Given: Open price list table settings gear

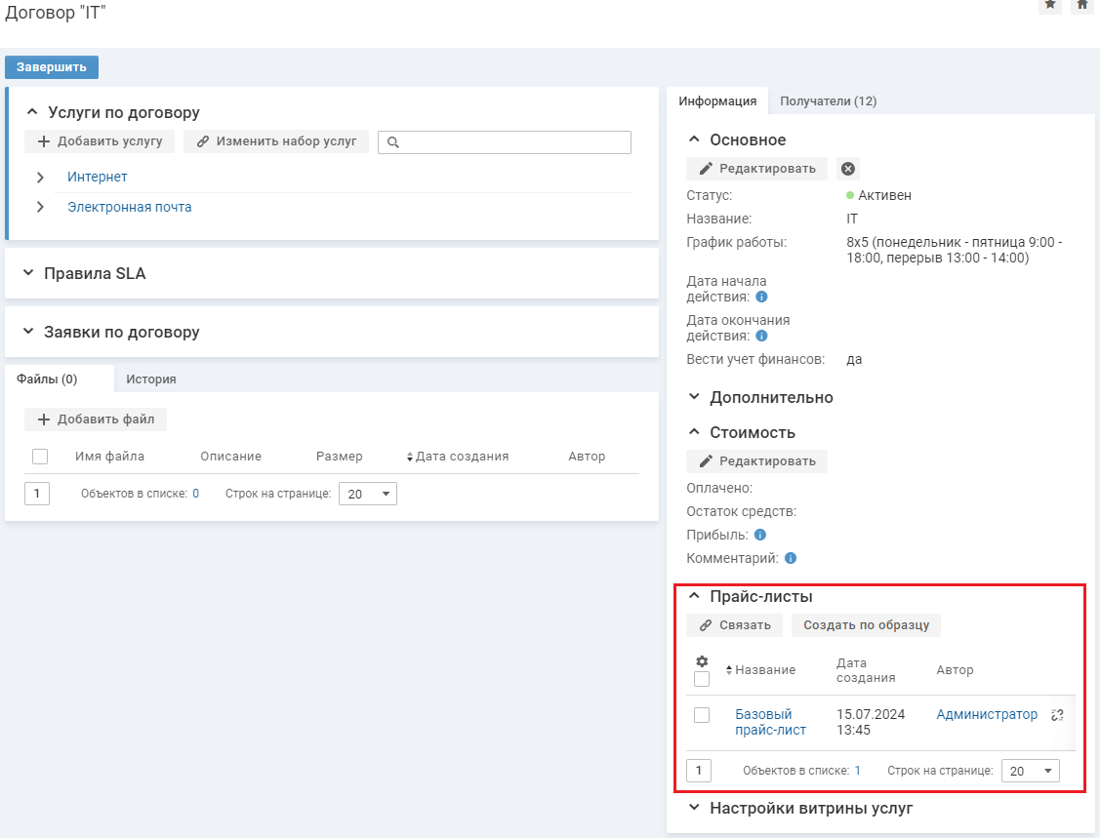Looking at the screenshot, I should tap(701, 661).
